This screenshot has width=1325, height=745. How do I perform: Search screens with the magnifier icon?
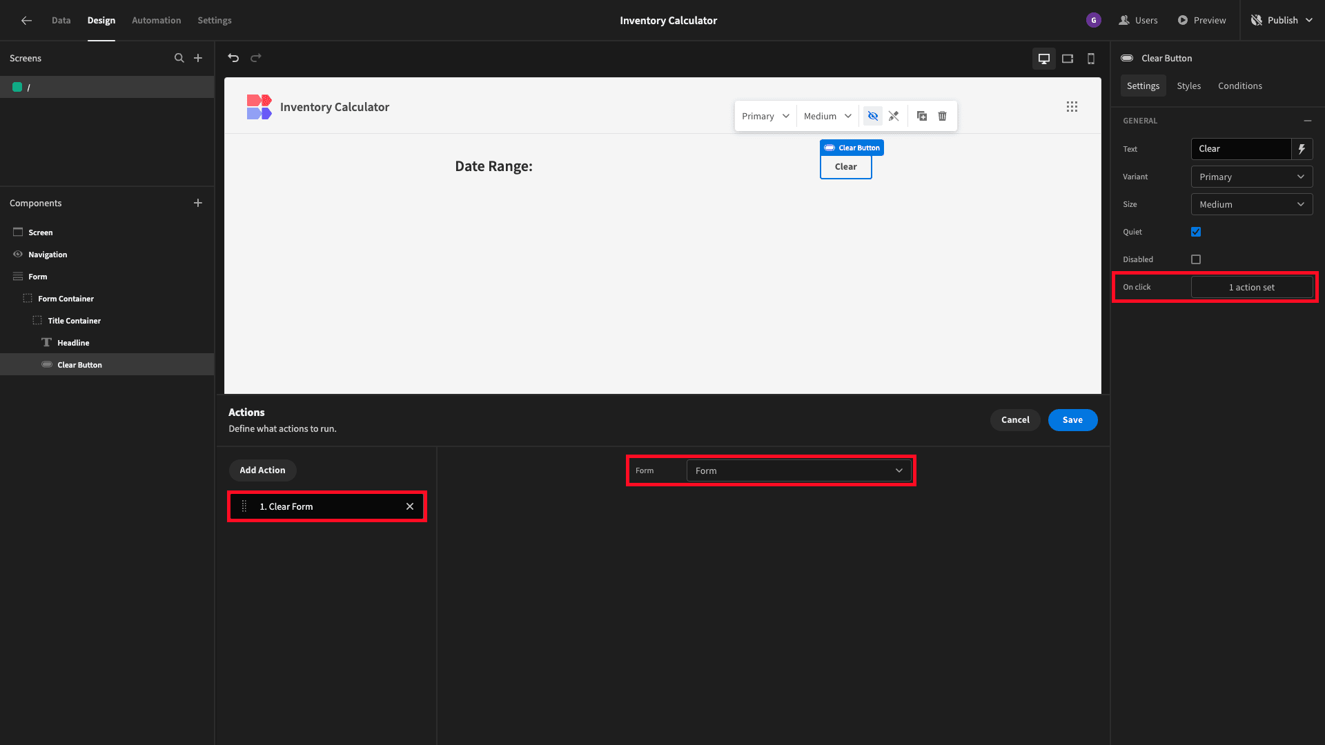[x=179, y=58]
